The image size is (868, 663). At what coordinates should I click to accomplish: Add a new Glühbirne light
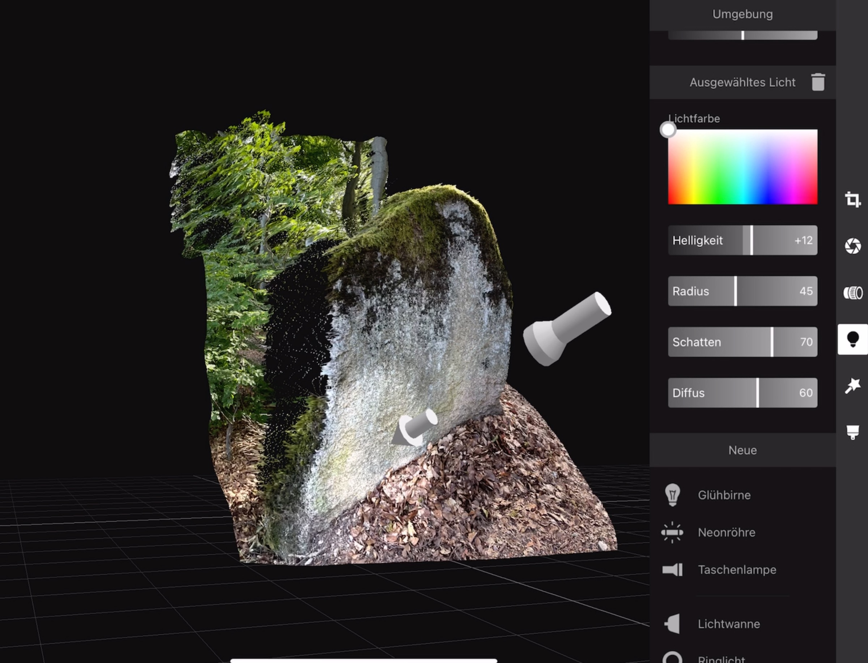pos(724,495)
